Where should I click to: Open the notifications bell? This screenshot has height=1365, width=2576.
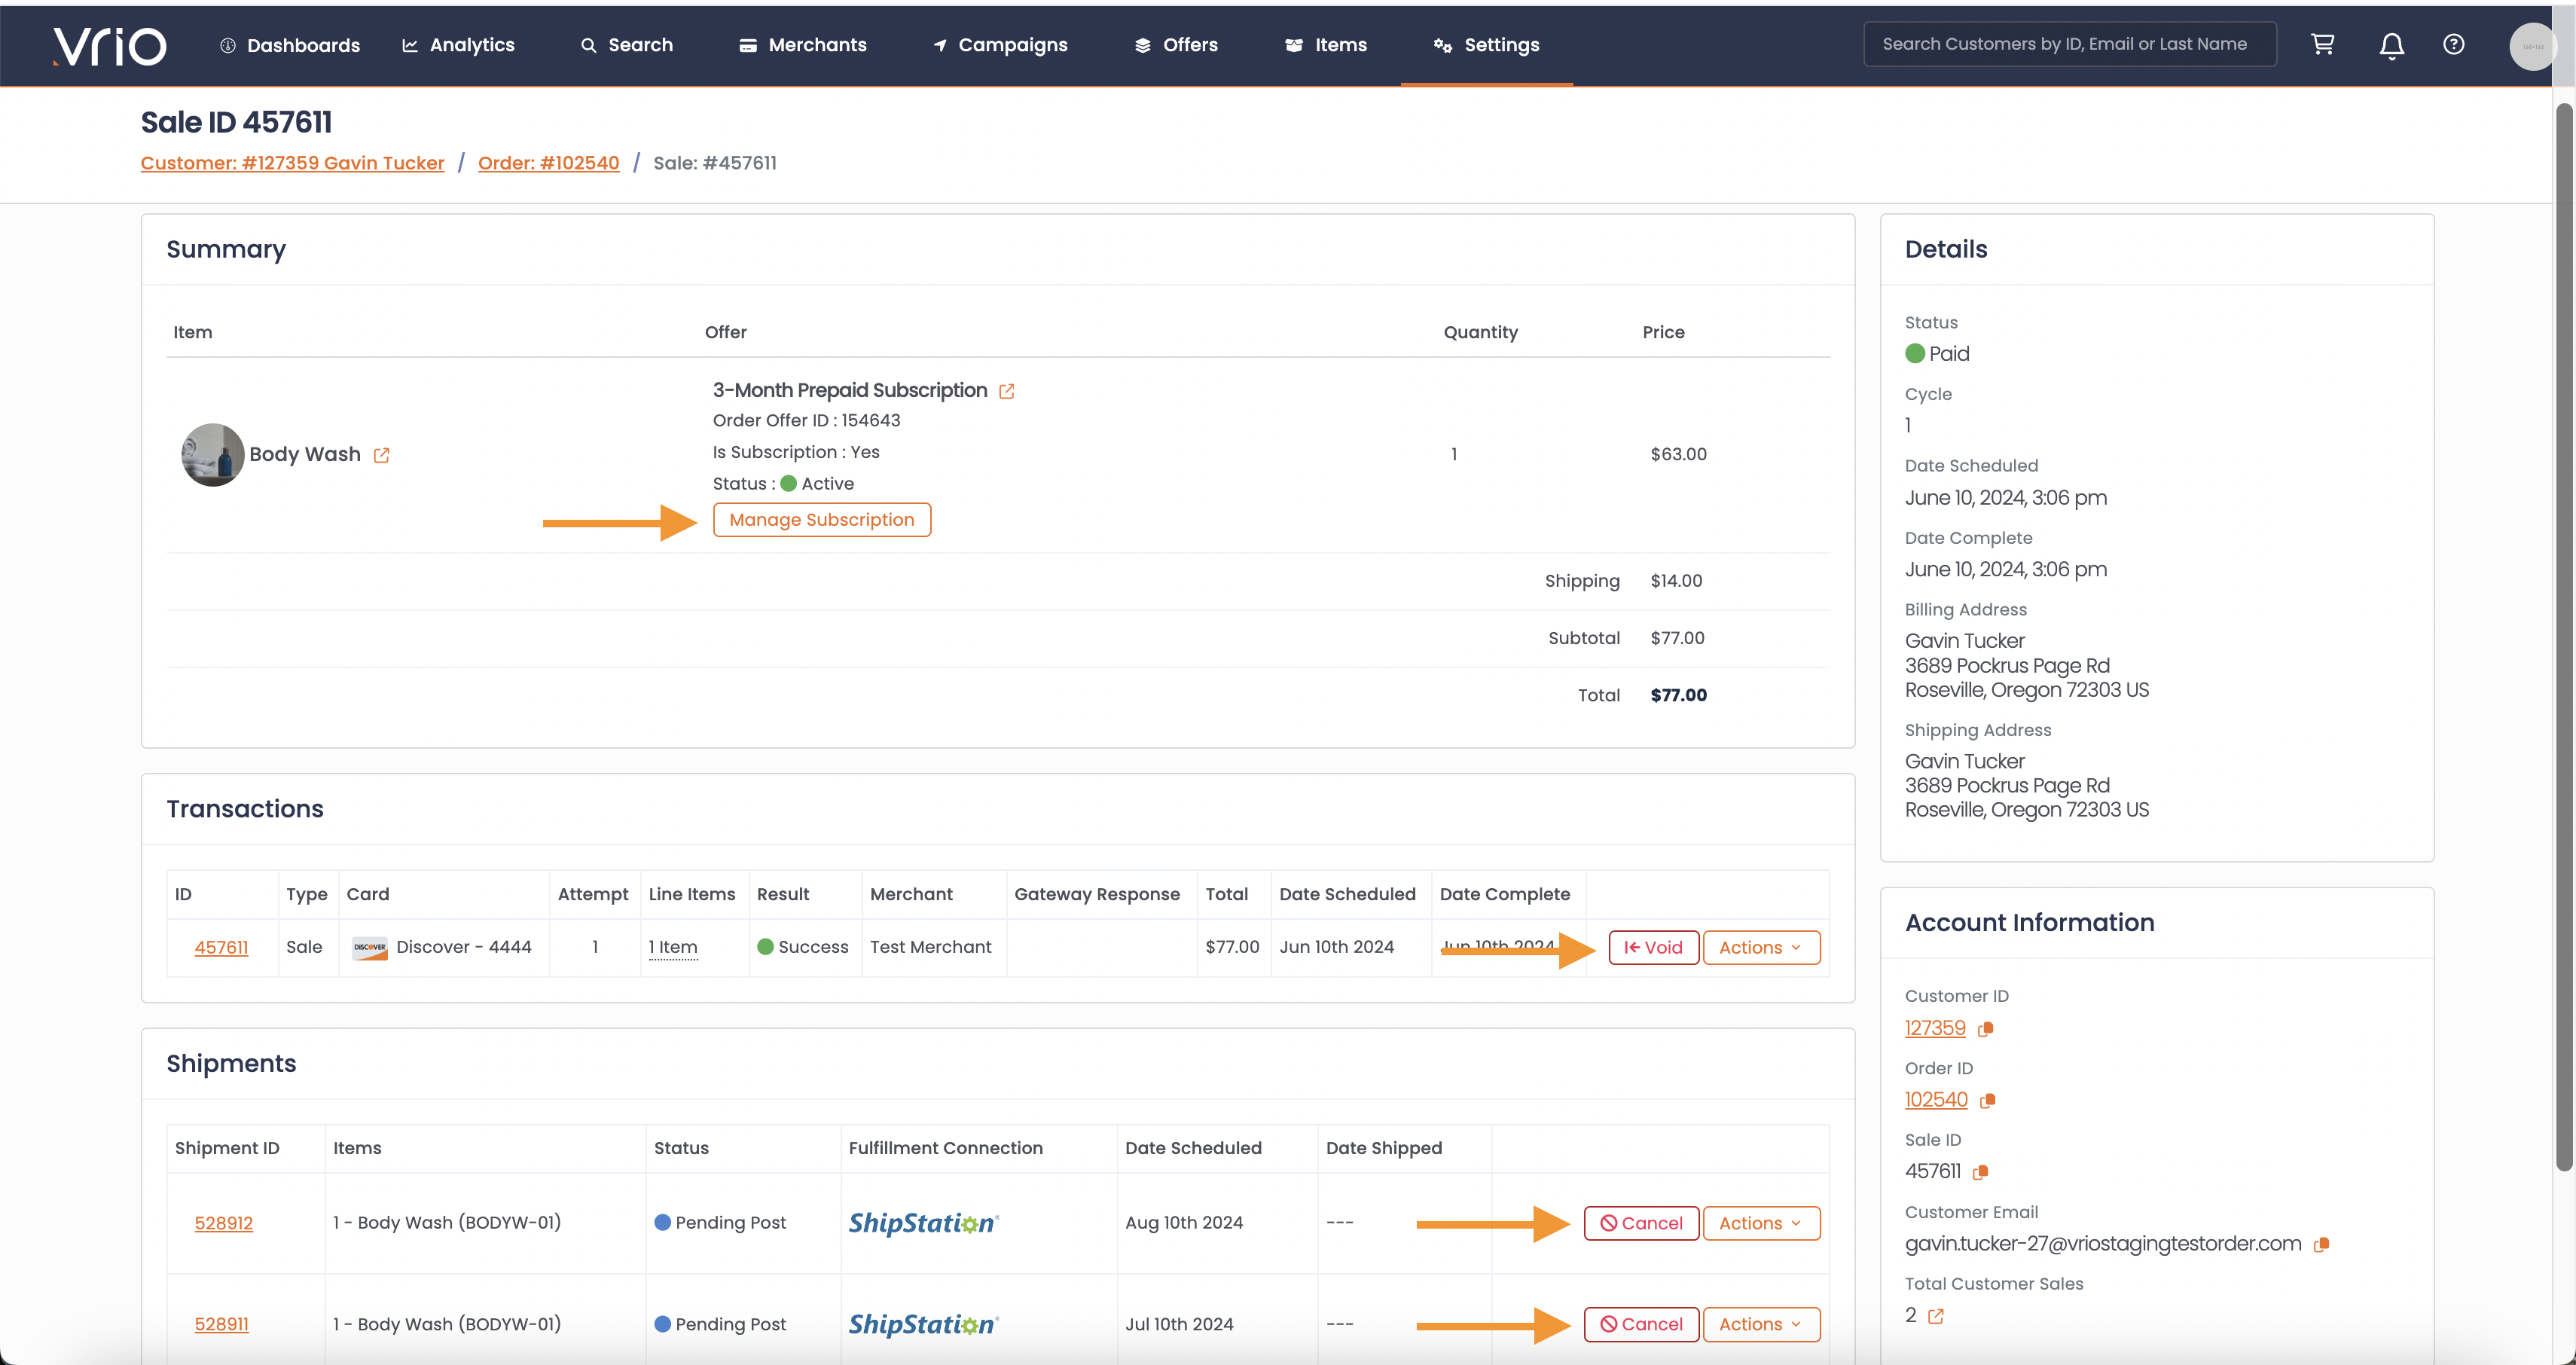click(x=2391, y=45)
